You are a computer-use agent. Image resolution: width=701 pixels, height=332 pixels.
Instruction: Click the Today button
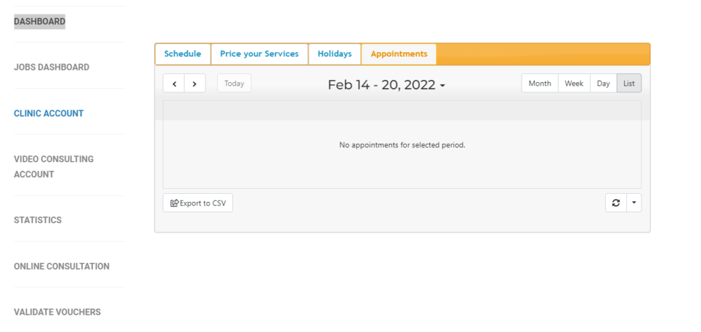click(x=234, y=83)
